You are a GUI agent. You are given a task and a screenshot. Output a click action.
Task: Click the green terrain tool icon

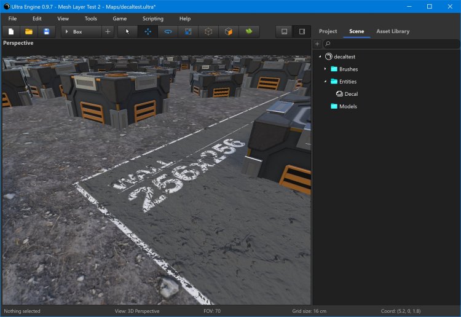point(248,31)
